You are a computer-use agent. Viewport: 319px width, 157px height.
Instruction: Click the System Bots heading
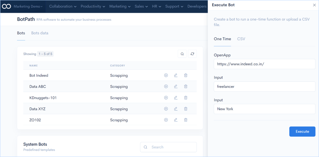coord(35,144)
